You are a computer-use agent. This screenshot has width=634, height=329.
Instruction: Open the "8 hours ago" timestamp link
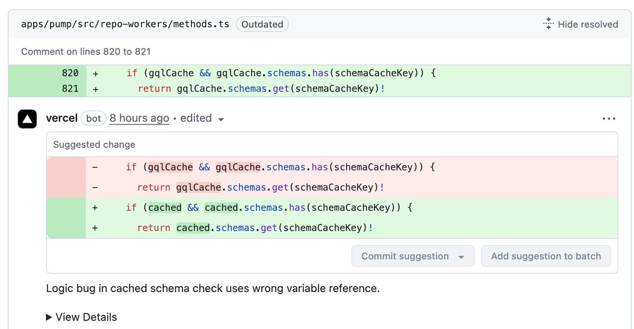(139, 118)
